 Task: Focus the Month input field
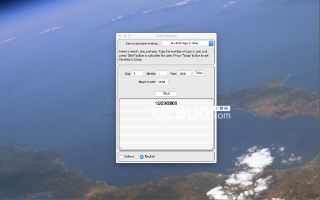[162, 73]
